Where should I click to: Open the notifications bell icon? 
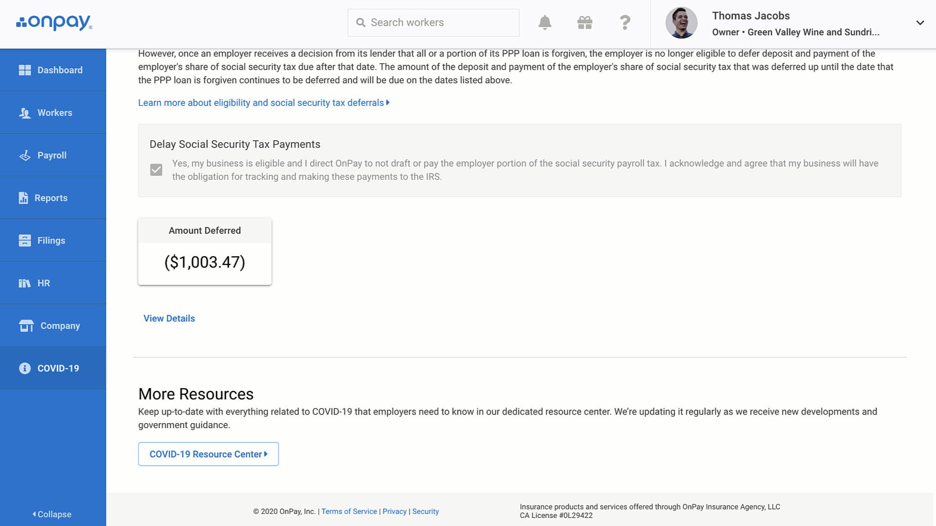tap(545, 22)
